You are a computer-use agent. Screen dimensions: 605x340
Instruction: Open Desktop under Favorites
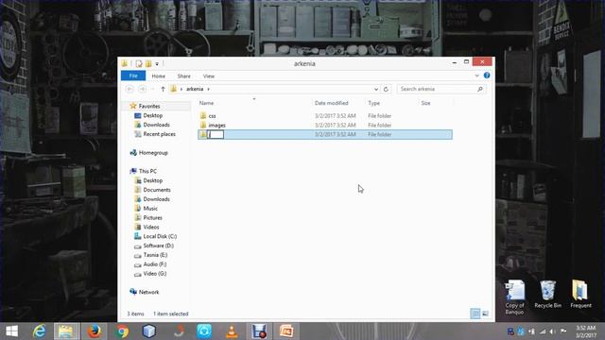[152, 115]
